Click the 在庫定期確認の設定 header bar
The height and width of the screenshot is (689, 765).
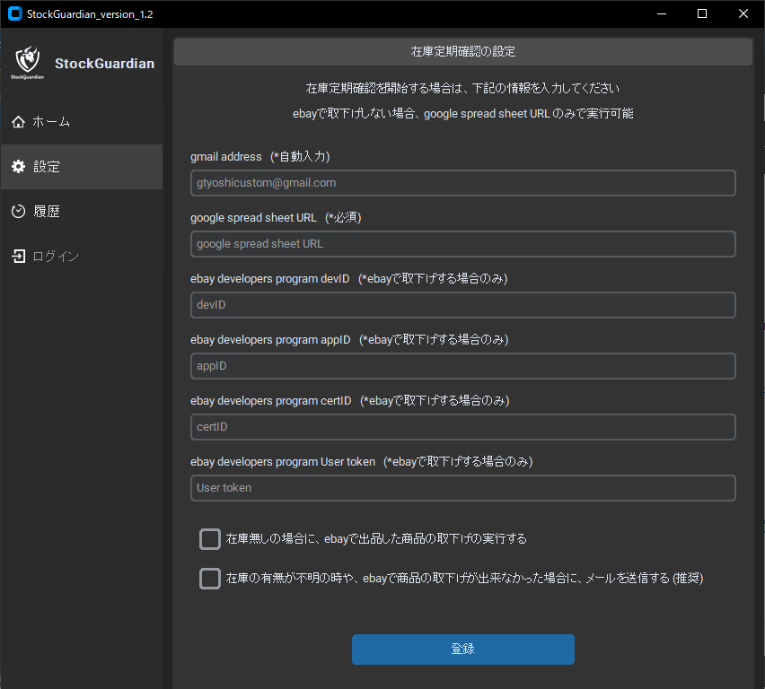(x=463, y=52)
